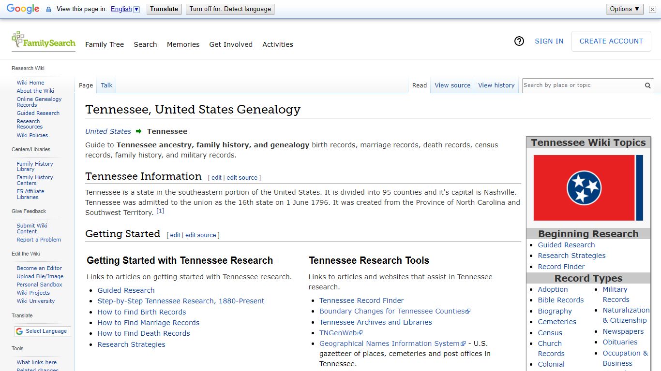This screenshot has width=661, height=371.
Task: Open the Get Involved menu
Action: click(x=231, y=44)
